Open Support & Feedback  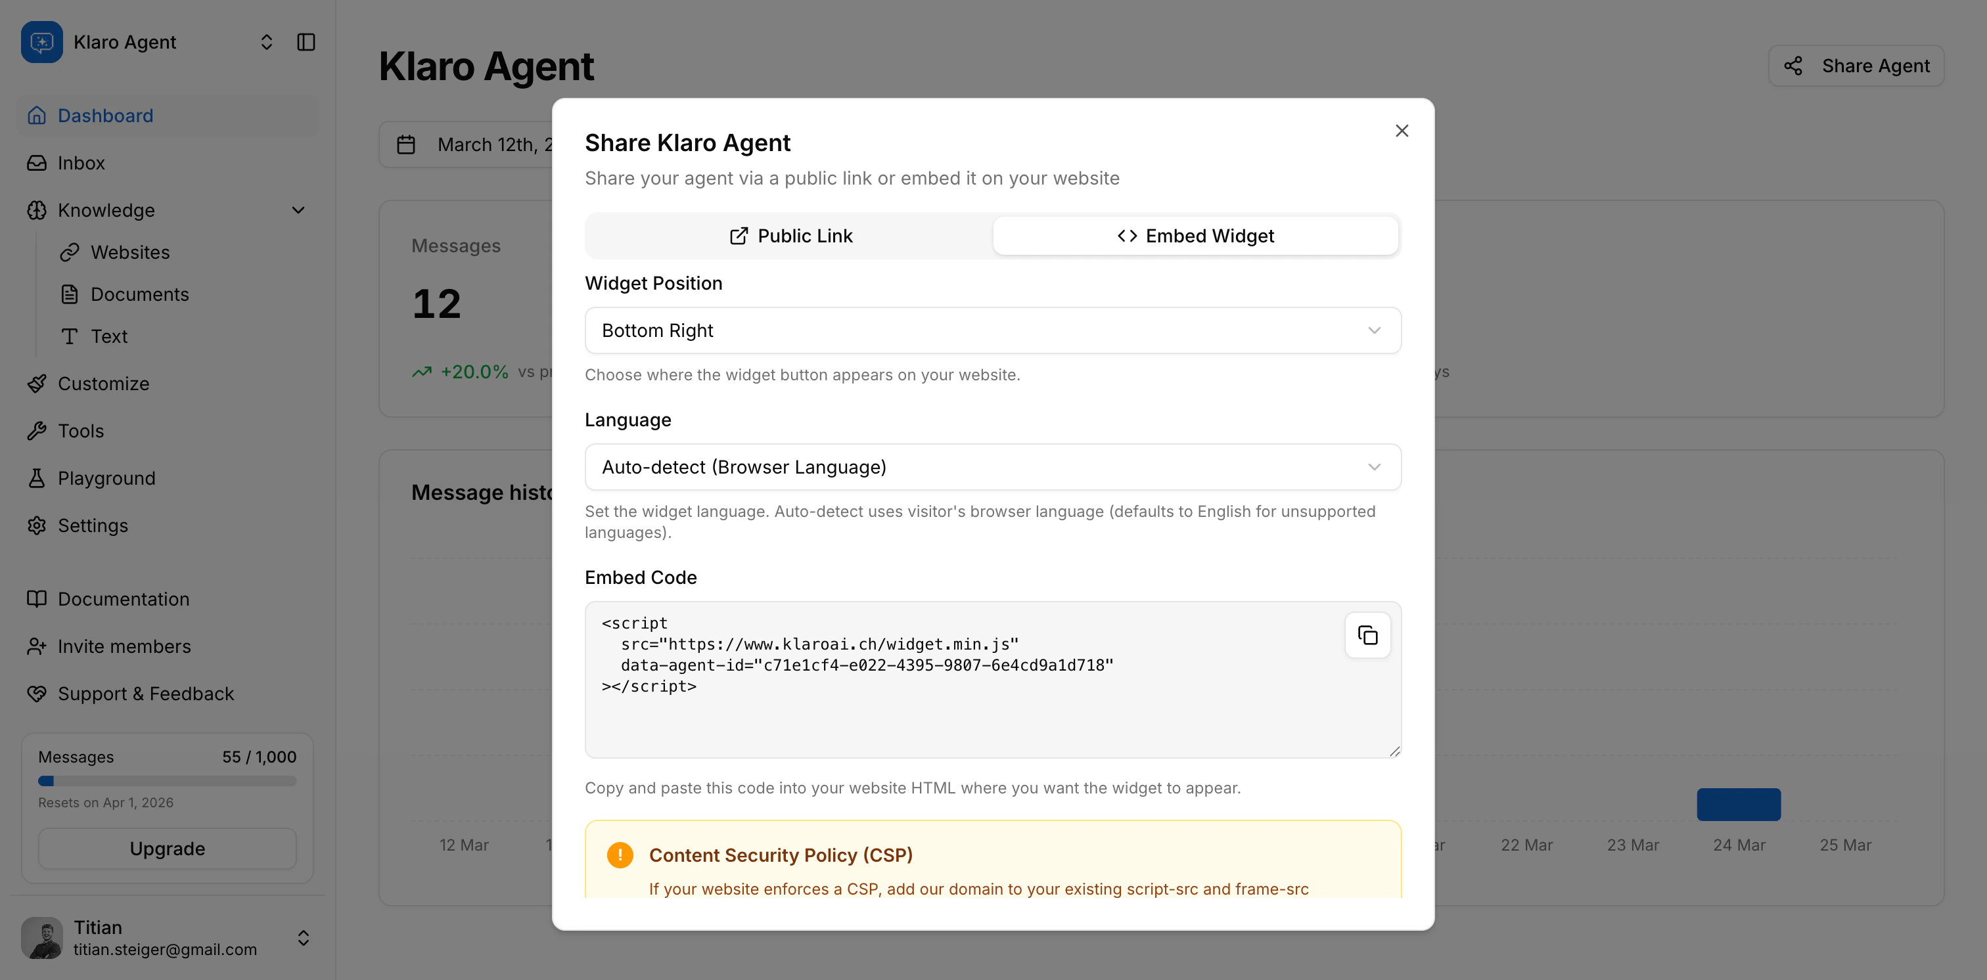[x=146, y=693]
